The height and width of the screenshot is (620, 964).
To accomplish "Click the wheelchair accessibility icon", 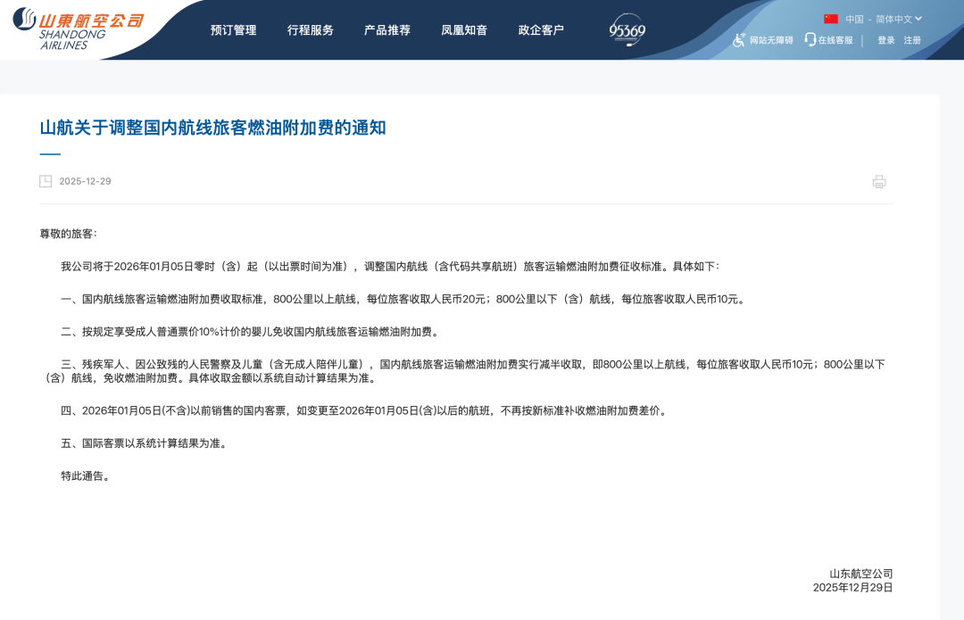I will click(738, 40).
